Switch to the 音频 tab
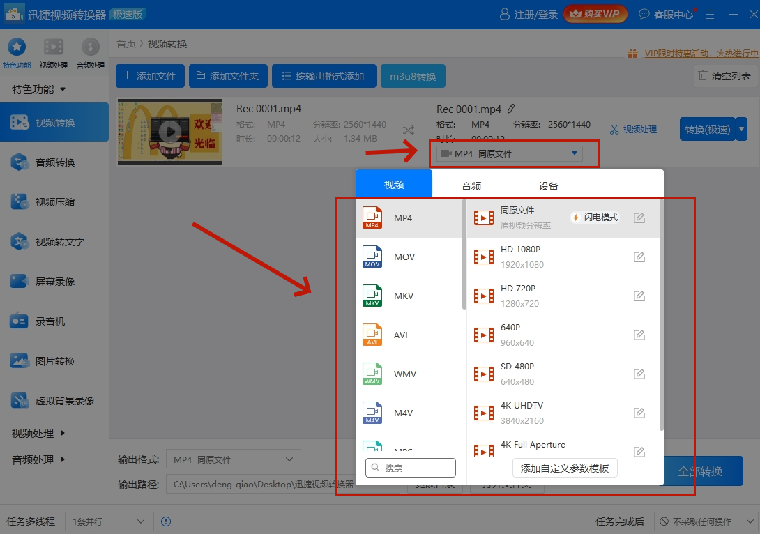Screen dimensions: 760x534 click(x=471, y=185)
